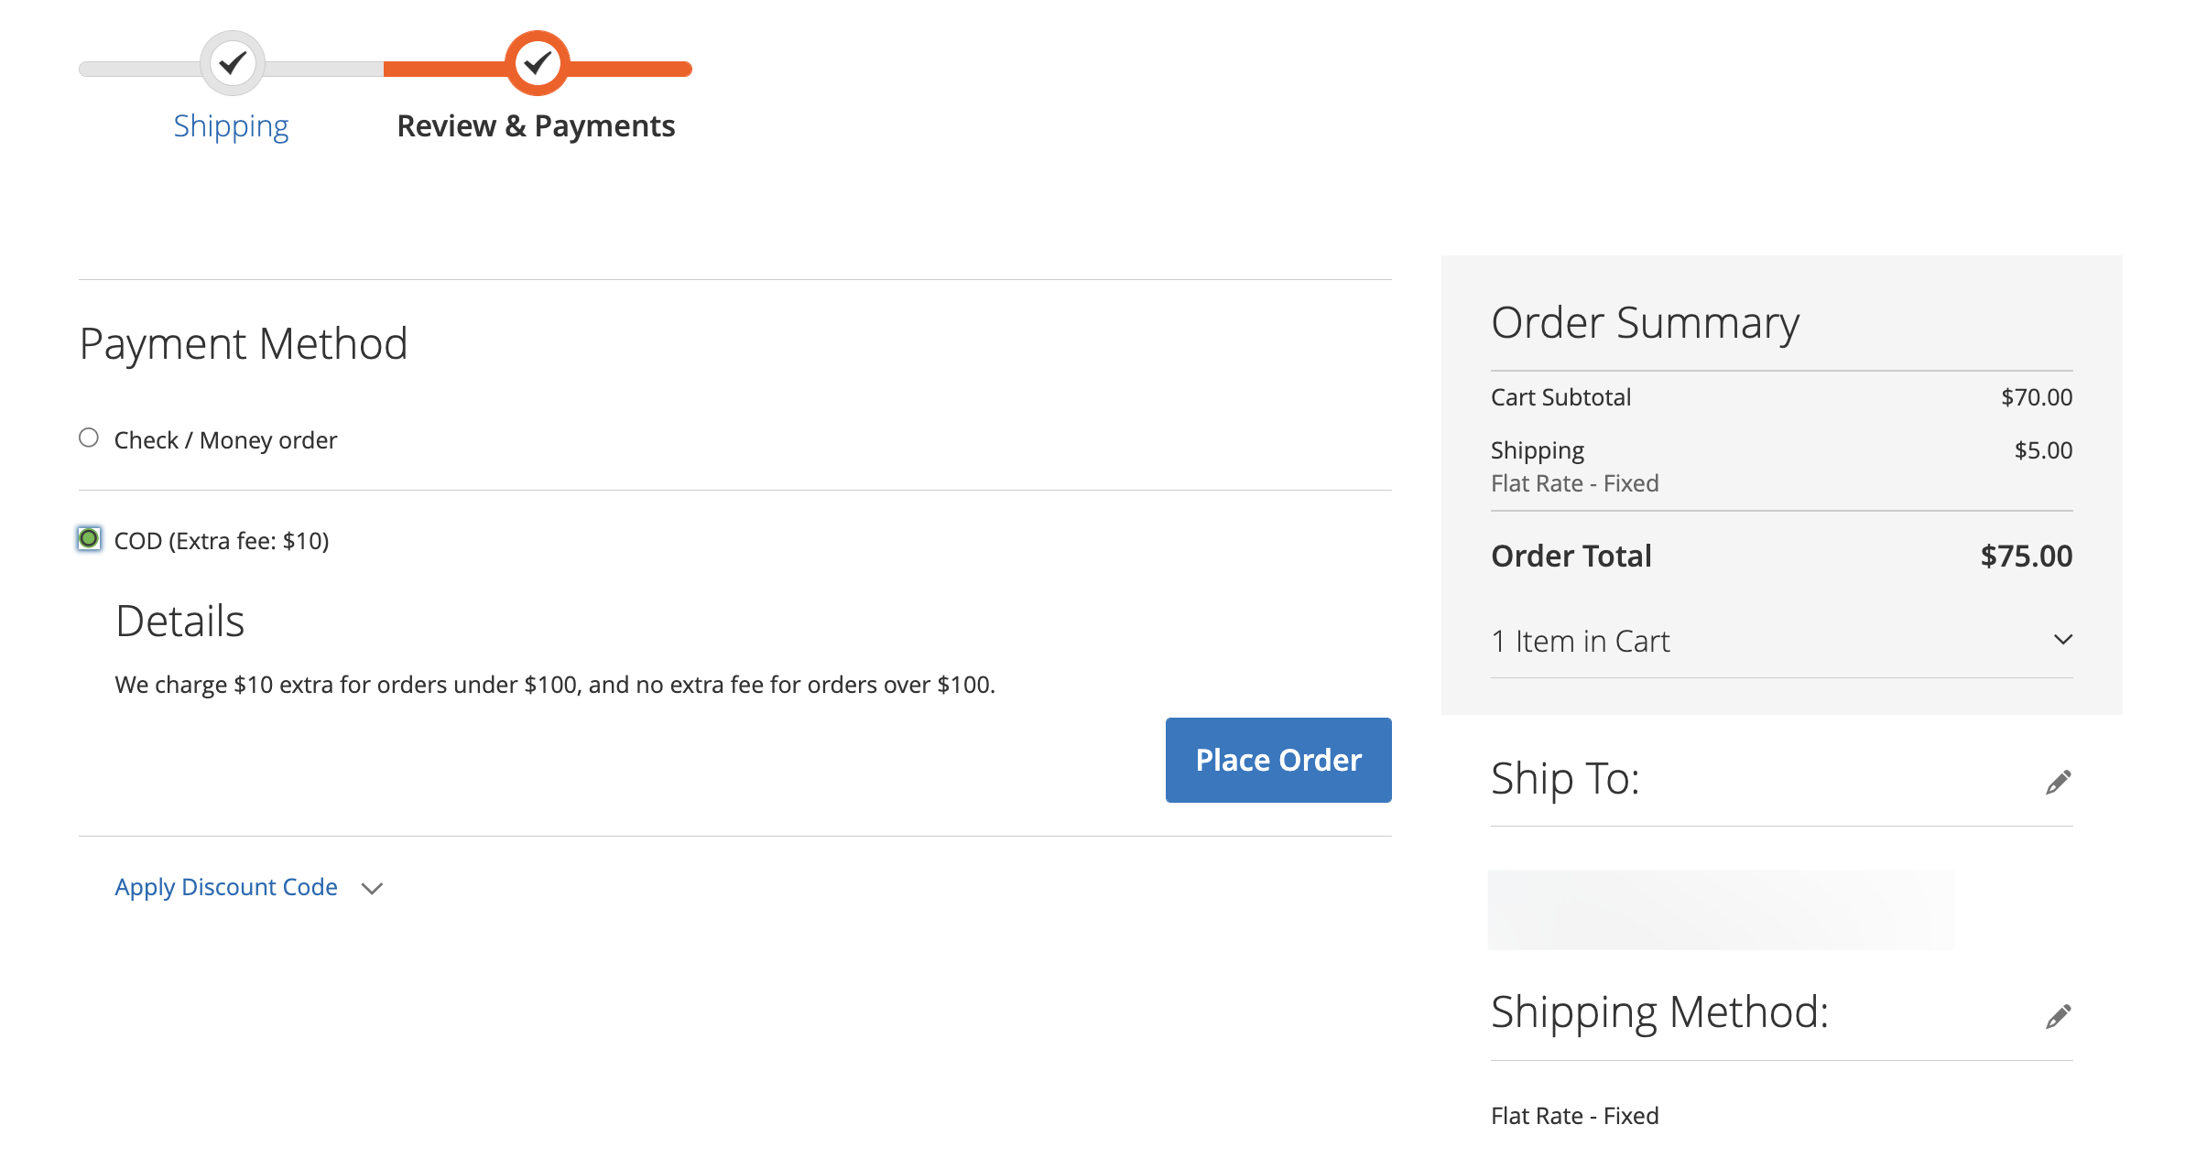Expand the Apply Discount Code section
This screenshot has height=1157, width=2196.
(225, 886)
